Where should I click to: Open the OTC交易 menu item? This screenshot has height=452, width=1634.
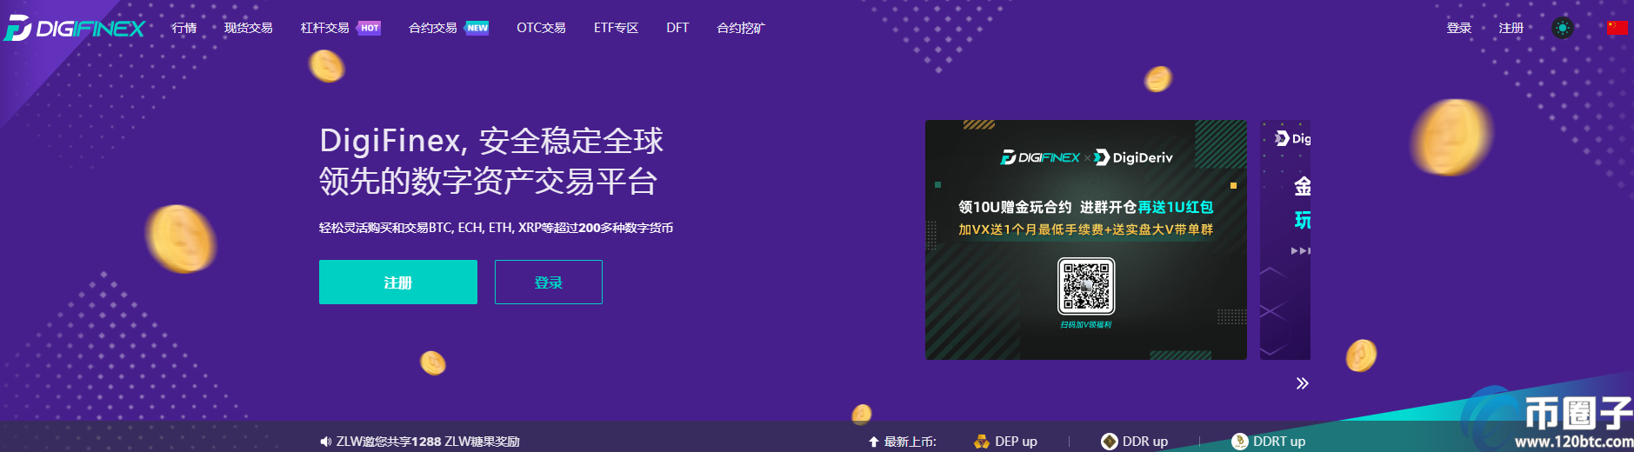[x=541, y=28]
